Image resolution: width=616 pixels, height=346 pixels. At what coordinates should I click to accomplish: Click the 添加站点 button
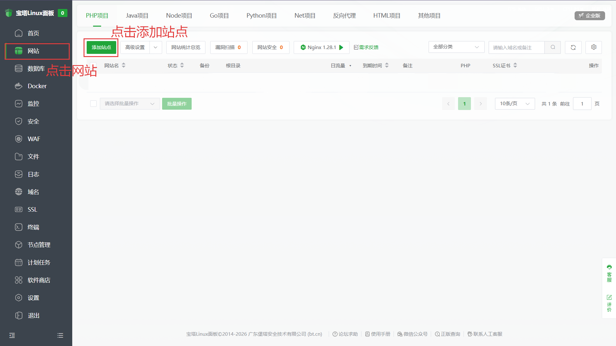click(101, 47)
